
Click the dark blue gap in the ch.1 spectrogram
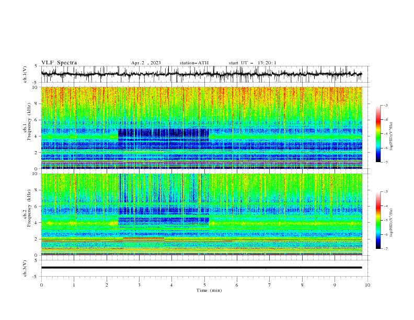[164, 133]
